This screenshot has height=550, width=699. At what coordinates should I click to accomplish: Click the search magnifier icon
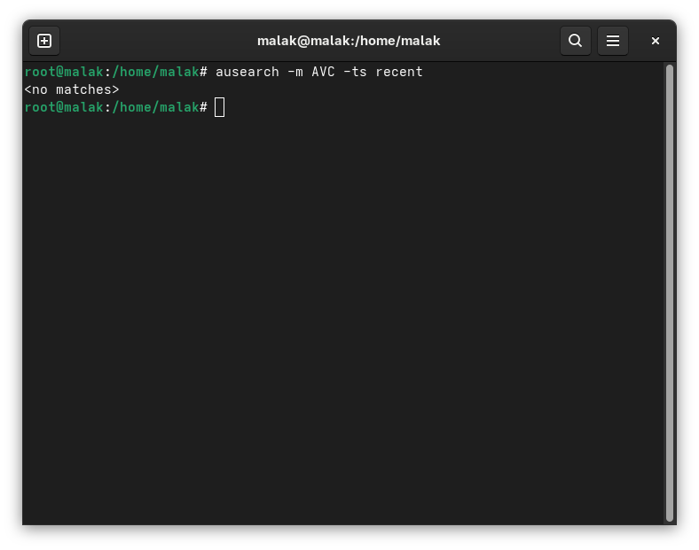[575, 41]
